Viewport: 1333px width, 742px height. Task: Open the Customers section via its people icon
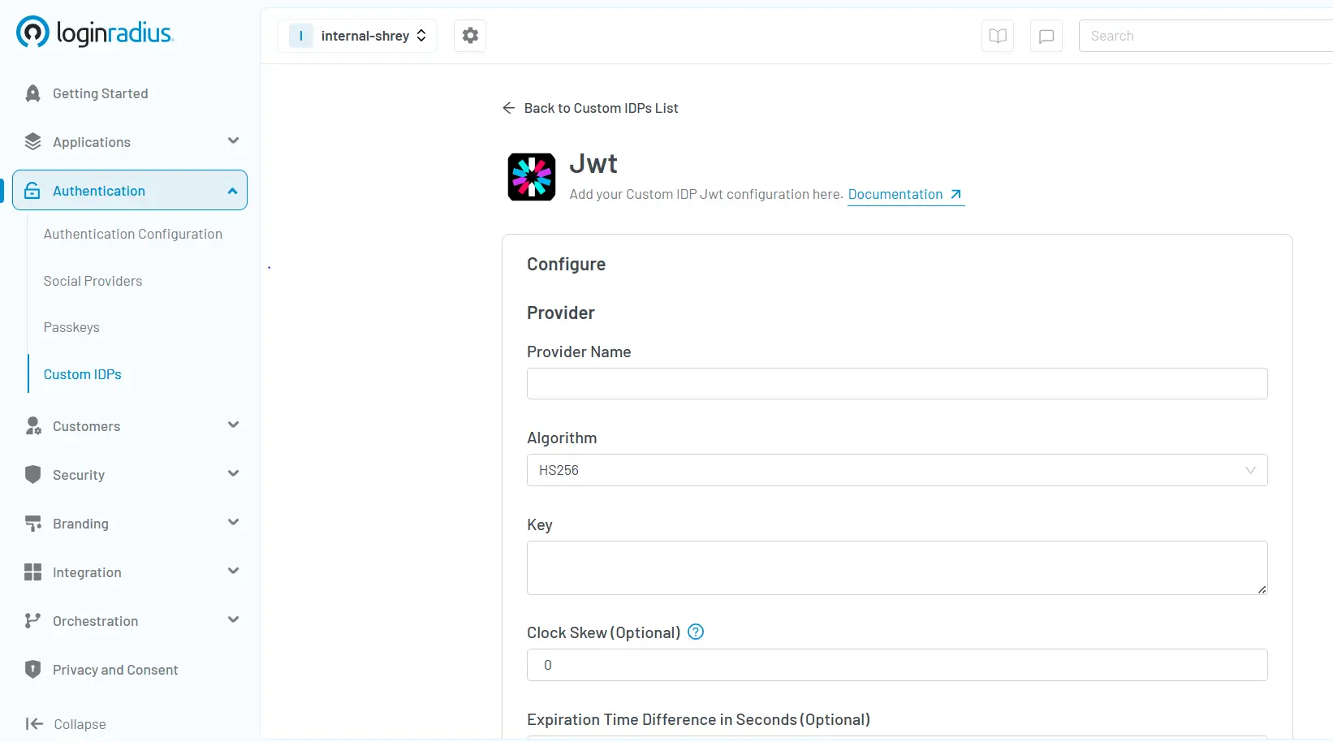coord(32,426)
